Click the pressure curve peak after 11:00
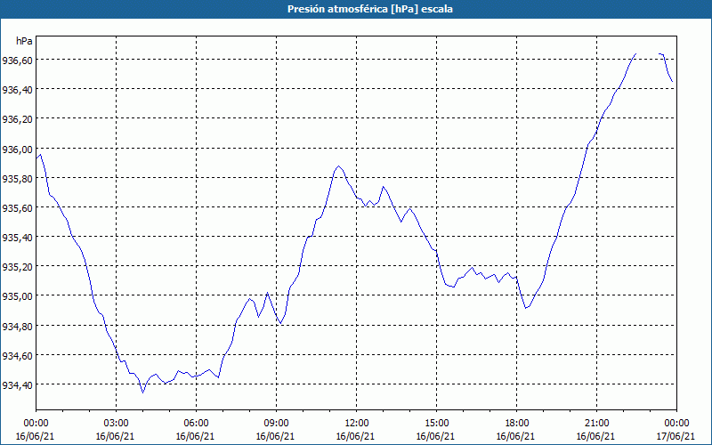This screenshot has height=445, width=712. point(339,166)
